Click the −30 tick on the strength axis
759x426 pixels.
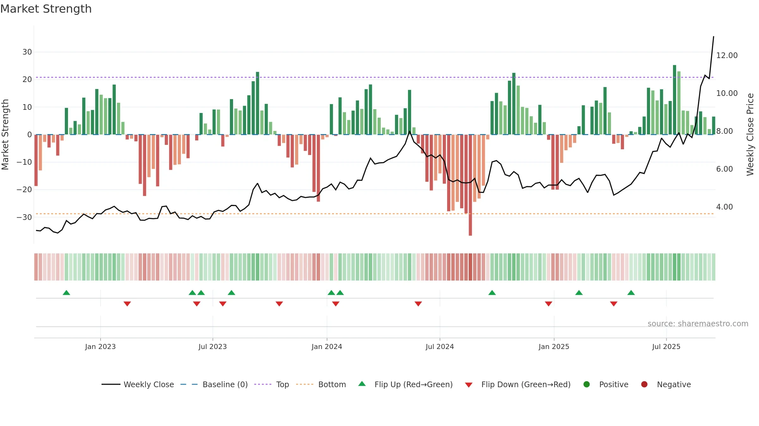pyautogui.click(x=24, y=217)
